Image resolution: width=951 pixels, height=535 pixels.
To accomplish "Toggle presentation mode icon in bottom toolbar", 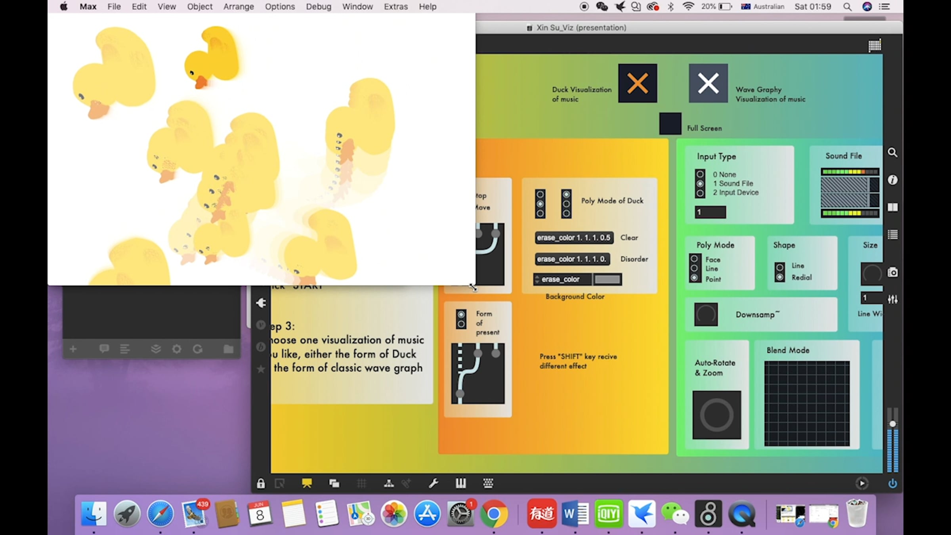I will coord(307,483).
